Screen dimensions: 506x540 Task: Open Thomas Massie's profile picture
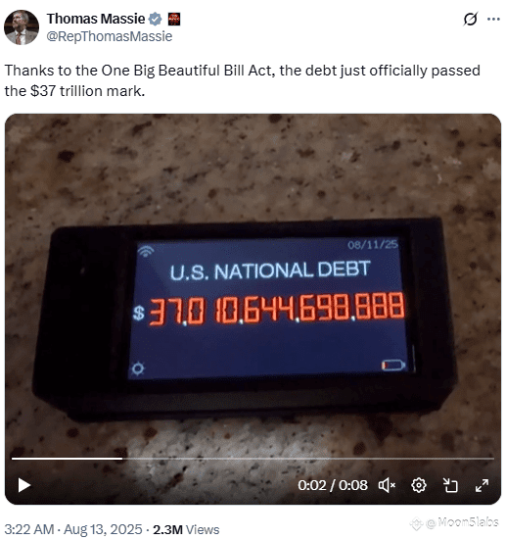pyautogui.click(x=22, y=27)
